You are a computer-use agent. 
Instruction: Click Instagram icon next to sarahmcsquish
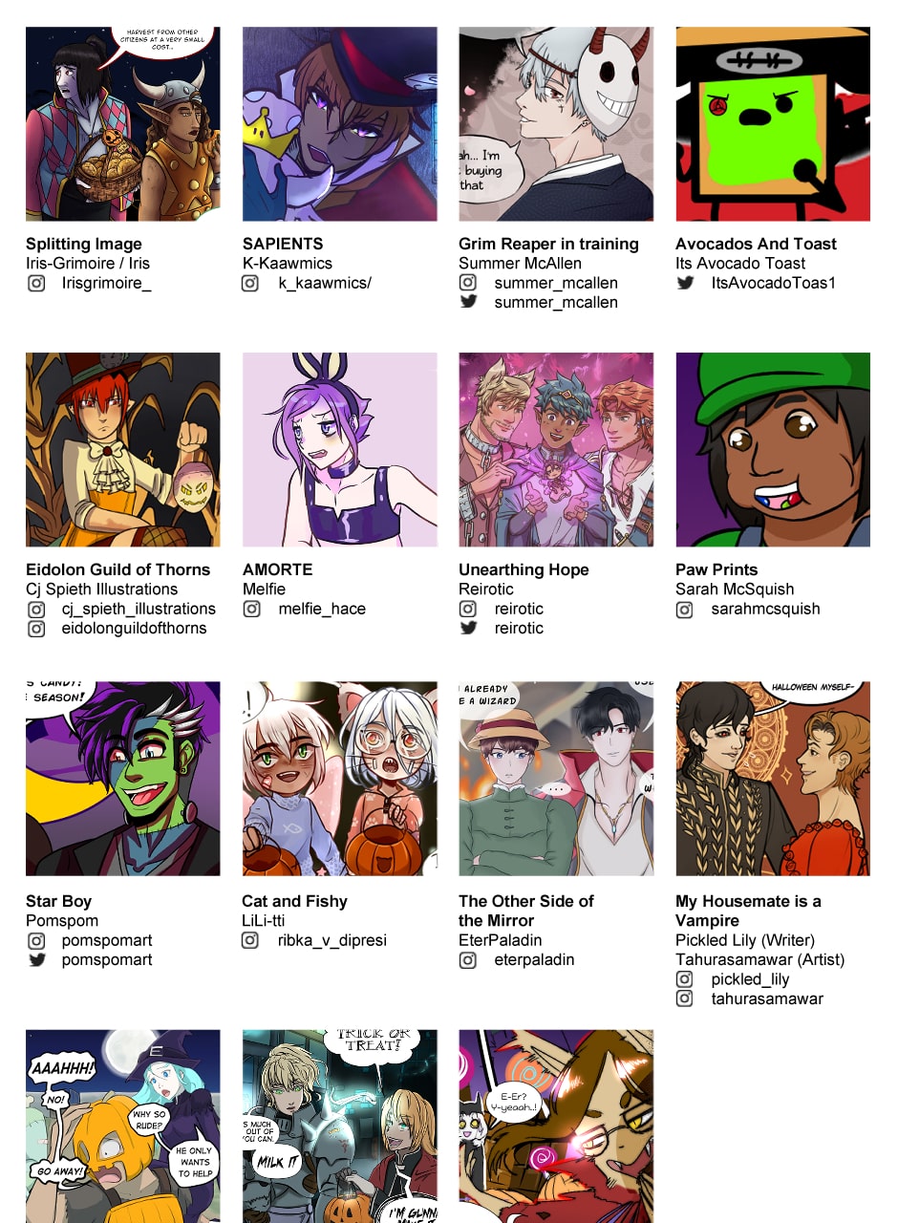click(685, 609)
